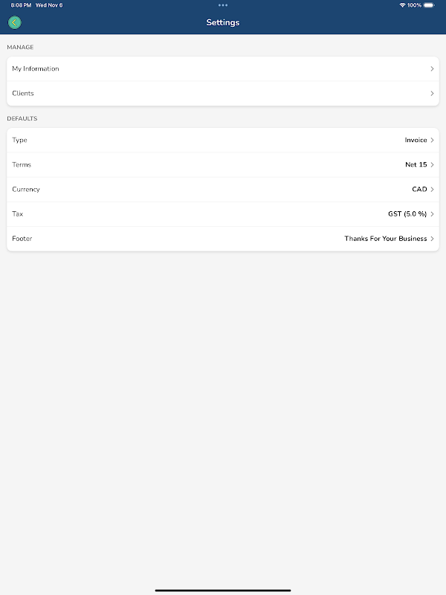Tap the Tax row label
Screen dimensions: 446x595
click(18, 213)
